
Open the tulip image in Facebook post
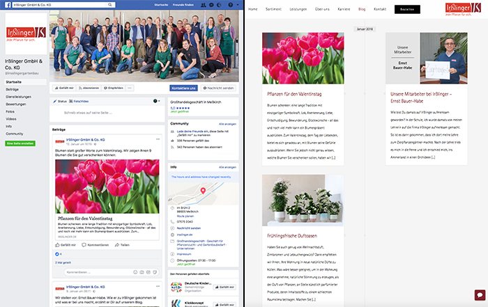coord(107,187)
